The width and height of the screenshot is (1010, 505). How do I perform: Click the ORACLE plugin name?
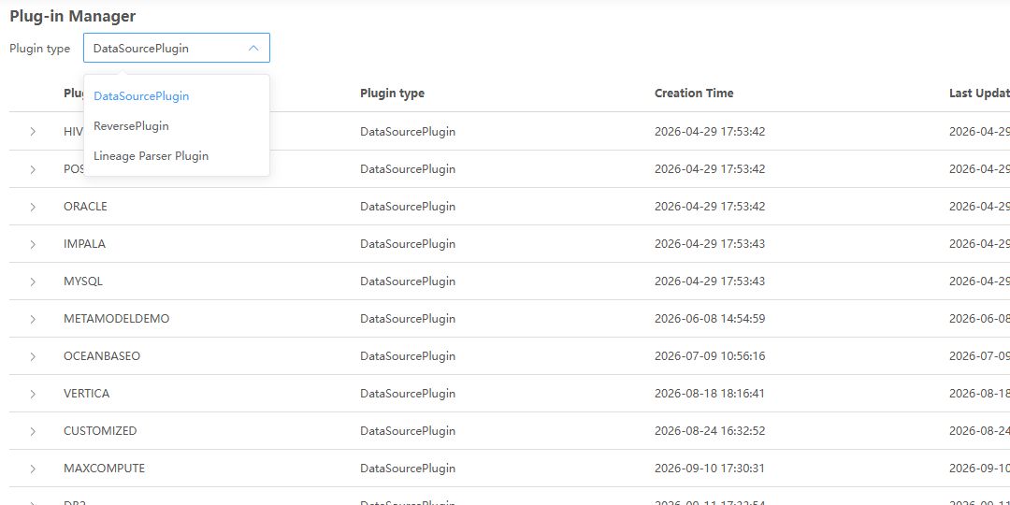pos(86,207)
